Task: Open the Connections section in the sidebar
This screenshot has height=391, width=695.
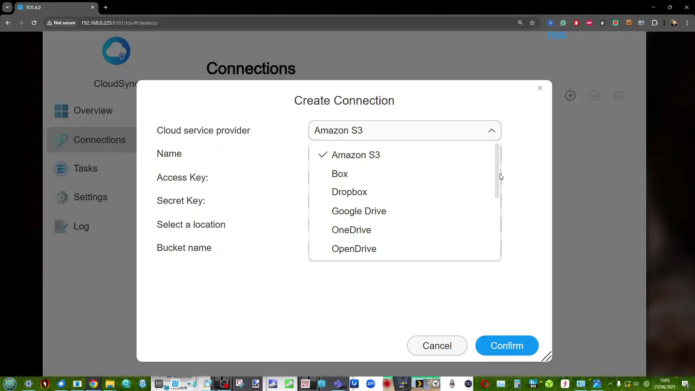Action: point(92,140)
